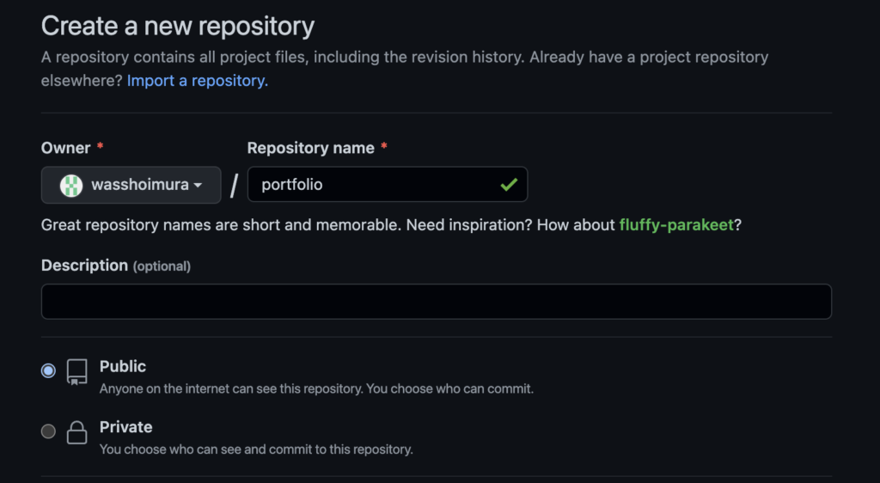Select the Public radio button
The height and width of the screenshot is (483, 880).
pyautogui.click(x=48, y=370)
